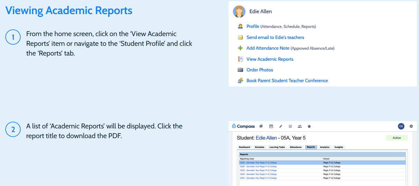
Task: Click Edie Allen's profile picture
Action: 239,12
